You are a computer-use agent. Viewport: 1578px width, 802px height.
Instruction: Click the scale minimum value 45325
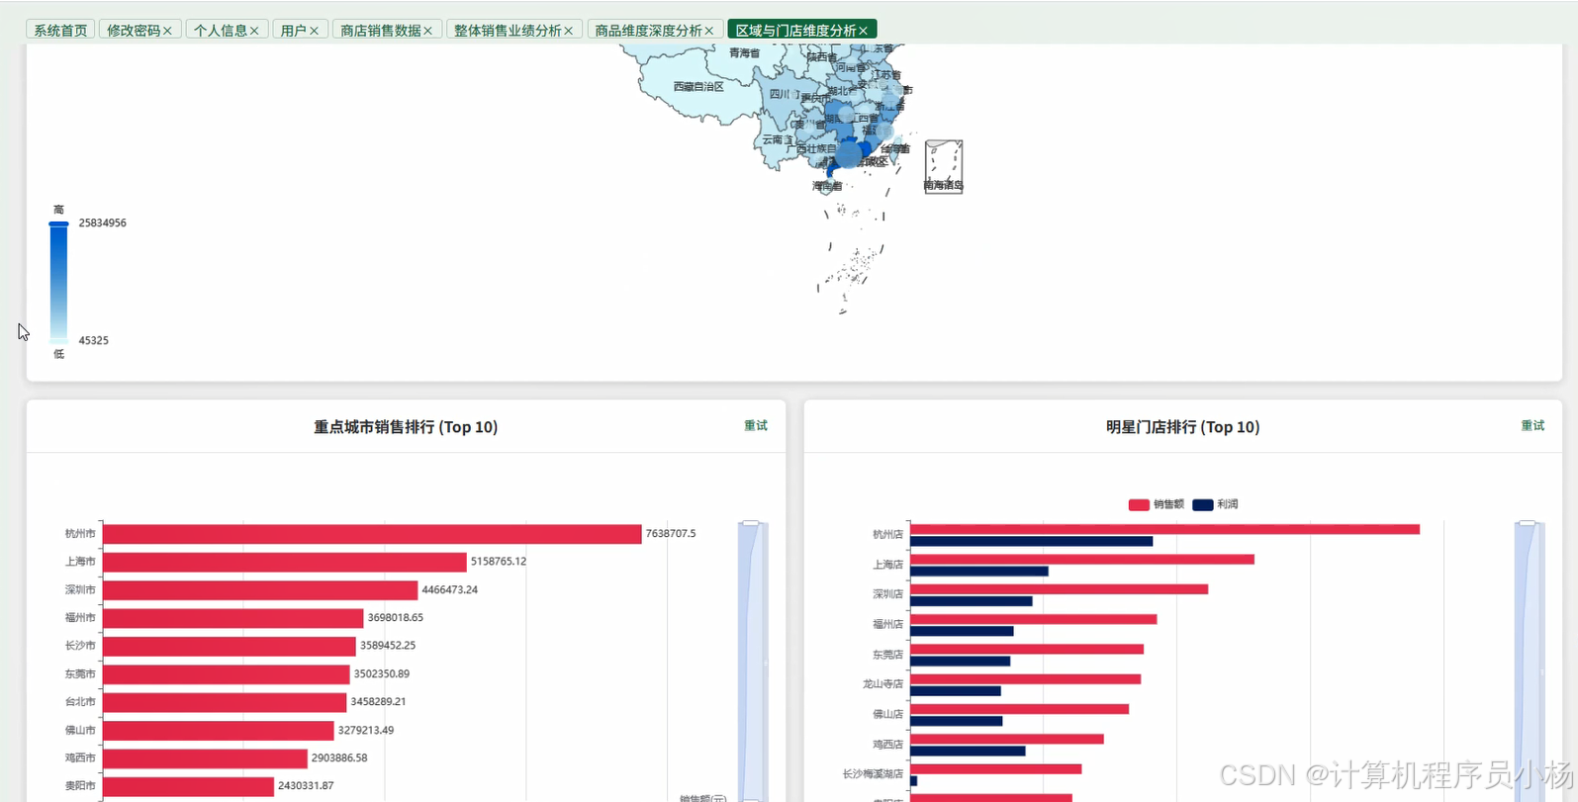click(93, 341)
